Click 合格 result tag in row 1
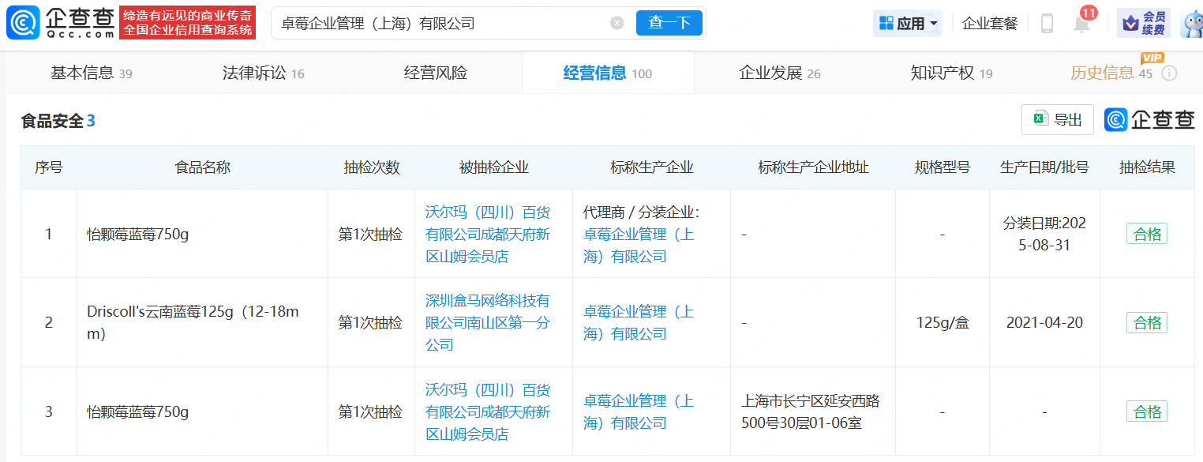 pos(1147,234)
